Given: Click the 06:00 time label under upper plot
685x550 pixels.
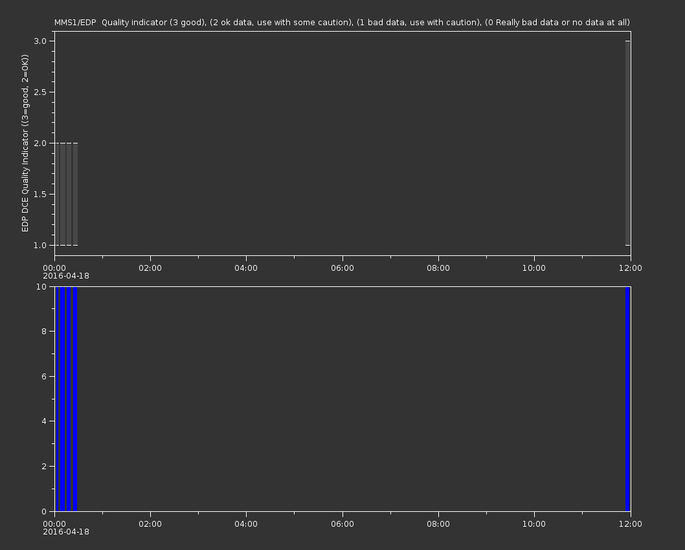Looking at the screenshot, I should click(x=342, y=268).
